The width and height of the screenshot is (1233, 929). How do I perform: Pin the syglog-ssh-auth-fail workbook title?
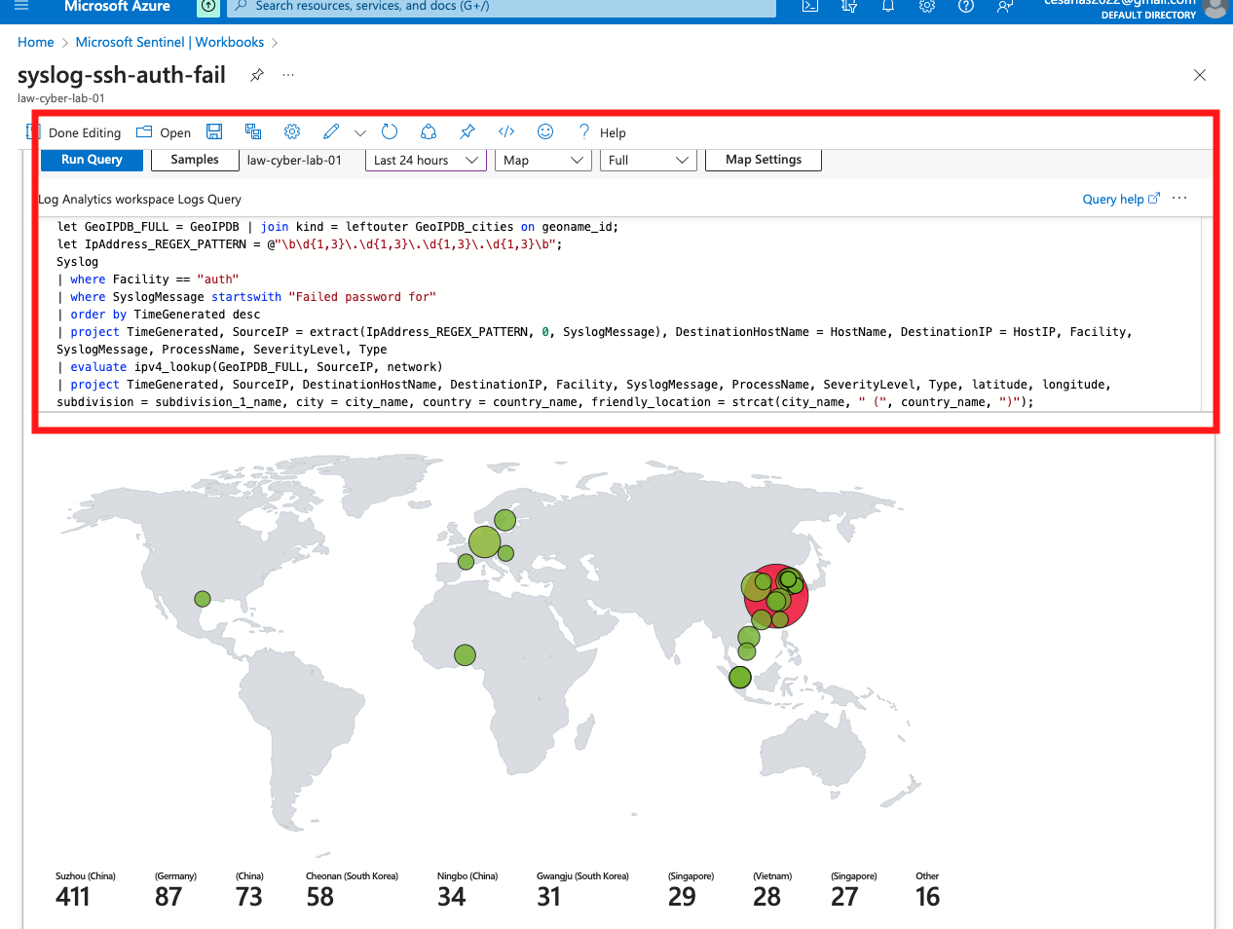pyautogui.click(x=257, y=75)
